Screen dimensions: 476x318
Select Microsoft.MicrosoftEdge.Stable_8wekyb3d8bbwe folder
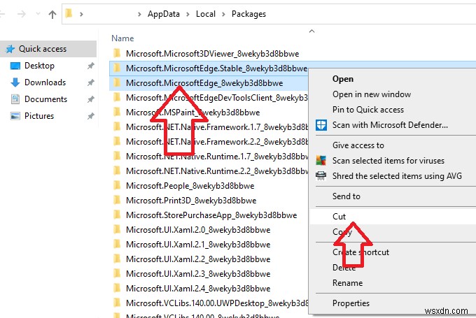point(217,68)
